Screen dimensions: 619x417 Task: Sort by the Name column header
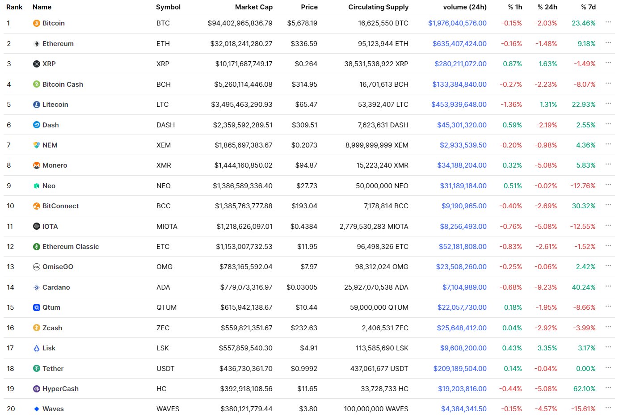pyautogui.click(x=42, y=7)
